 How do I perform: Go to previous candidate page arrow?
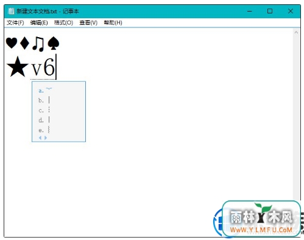(x=40, y=138)
